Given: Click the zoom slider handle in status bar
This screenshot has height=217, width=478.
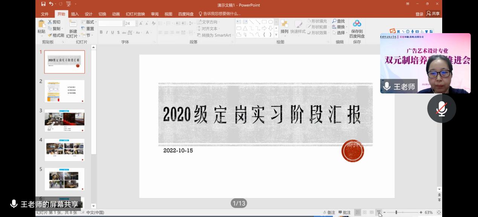Looking at the screenshot, I should pos(396,212).
